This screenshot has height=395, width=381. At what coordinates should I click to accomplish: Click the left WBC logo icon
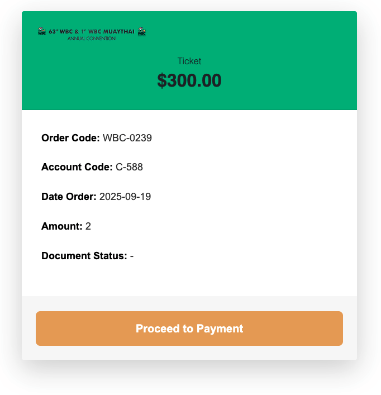click(42, 31)
